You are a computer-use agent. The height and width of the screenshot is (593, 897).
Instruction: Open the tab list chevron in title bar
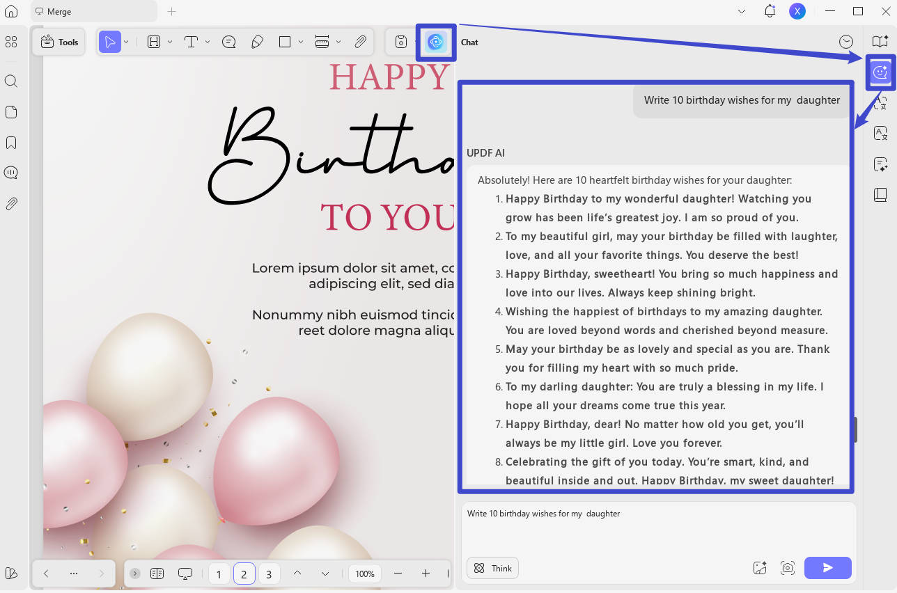pyautogui.click(x=742, y=11)
